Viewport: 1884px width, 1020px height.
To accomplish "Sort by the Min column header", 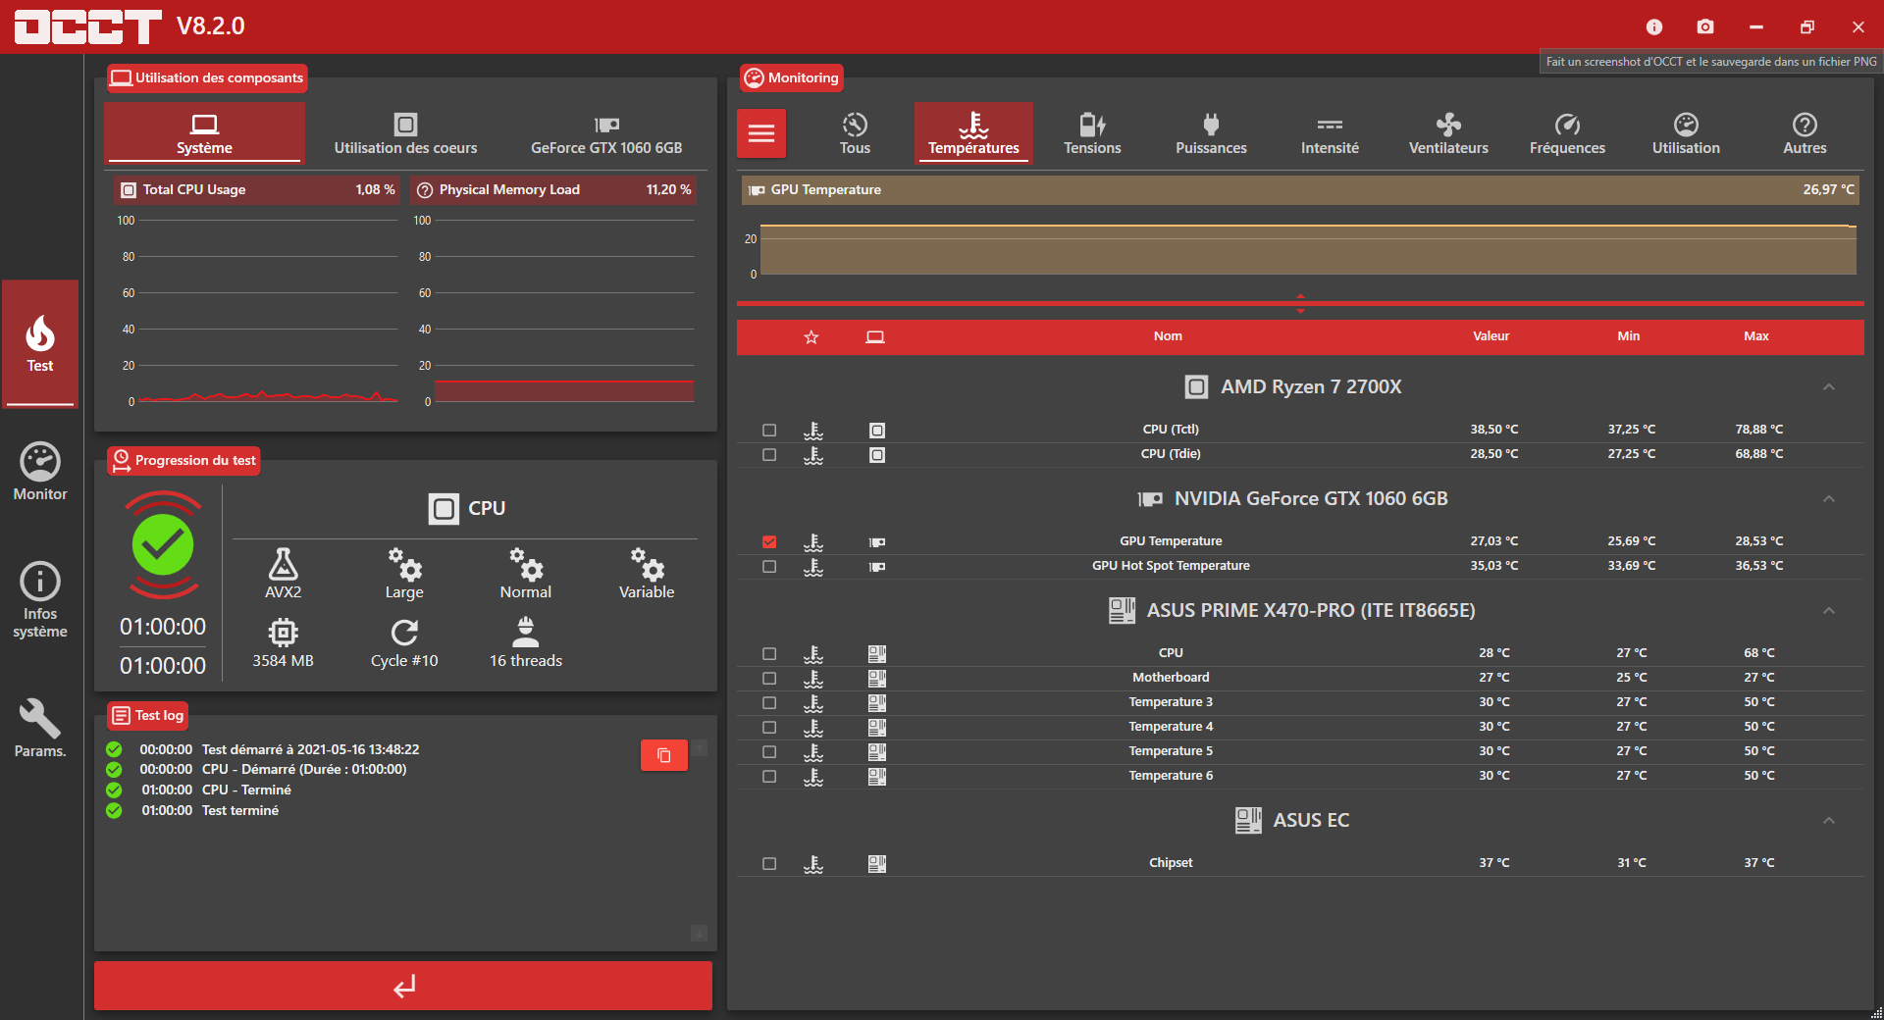I will tap(1629, 336).
